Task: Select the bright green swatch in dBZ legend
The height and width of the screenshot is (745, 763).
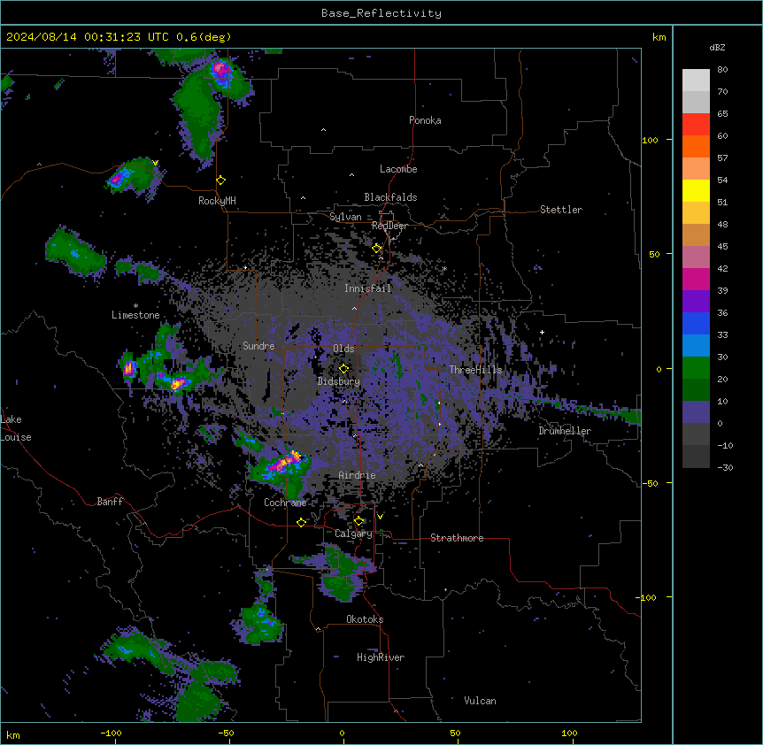Action: 696,368
